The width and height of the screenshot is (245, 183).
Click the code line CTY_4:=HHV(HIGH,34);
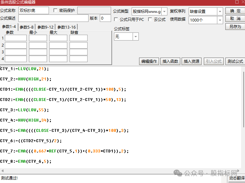click(x=26, y=120)
